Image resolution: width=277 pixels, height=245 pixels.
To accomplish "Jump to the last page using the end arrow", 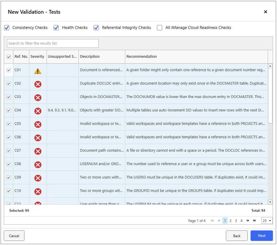I will click(254, 220).
